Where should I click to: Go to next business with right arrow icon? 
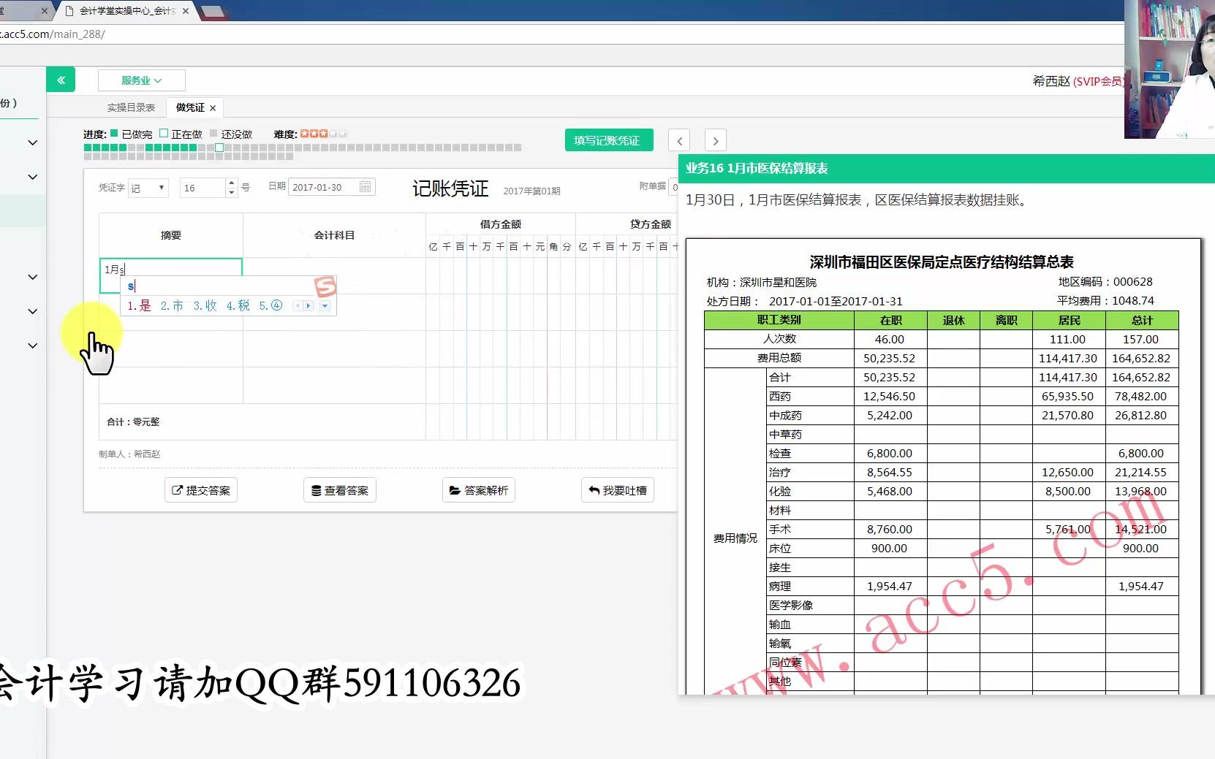point(715,140)
